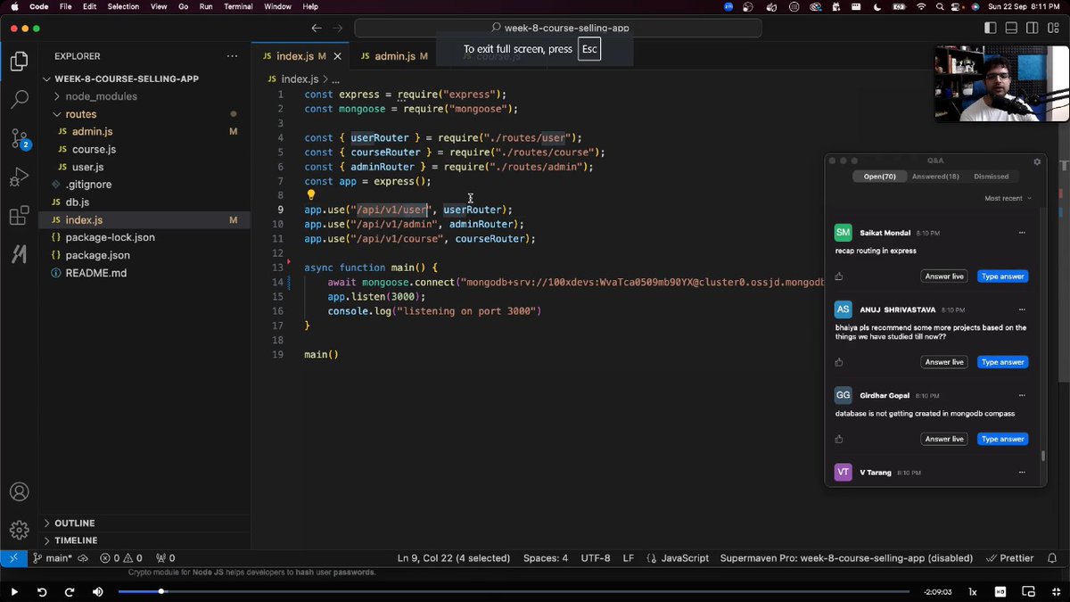1070x602 pixels.
Task: Click 'Type answer' for Saikat Mondal's question
Action: point(1002,276)
